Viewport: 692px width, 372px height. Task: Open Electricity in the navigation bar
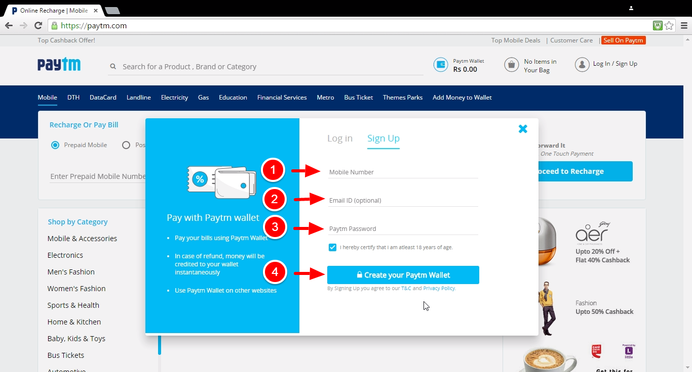[x=175, y=98]
